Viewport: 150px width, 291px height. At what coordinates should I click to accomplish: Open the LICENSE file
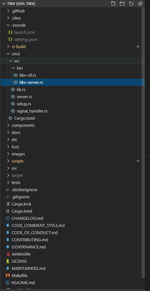(19, 261)
